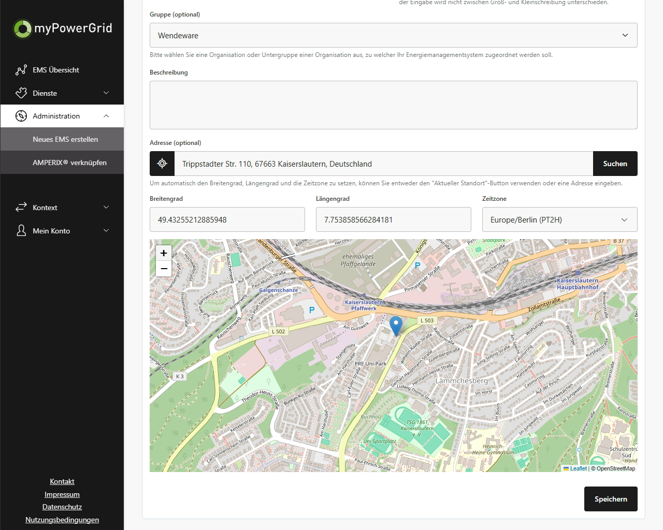Open the Datenschutz link
The height and width of the screenshot is (530, 663).
(x=62, y=507)
